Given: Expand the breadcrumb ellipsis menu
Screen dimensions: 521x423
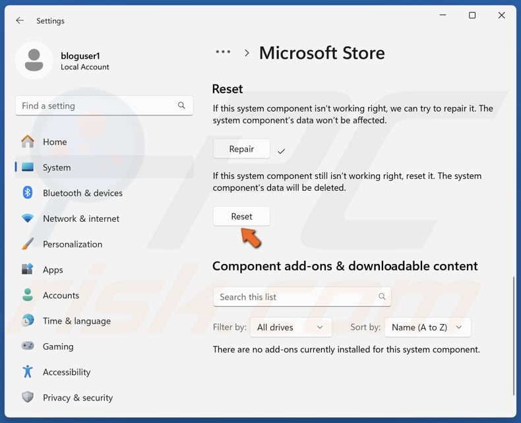Looking at the screenshot, I should (223, 52).
